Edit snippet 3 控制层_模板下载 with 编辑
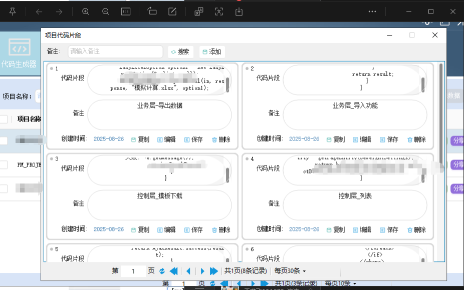The height and width of the screenshot is (290, 464). click(166, 230)
